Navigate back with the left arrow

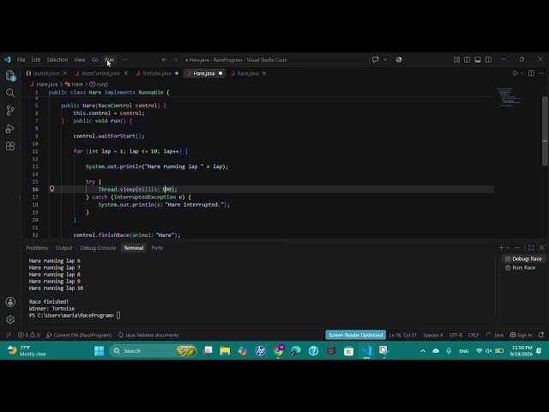click(164, 60)
